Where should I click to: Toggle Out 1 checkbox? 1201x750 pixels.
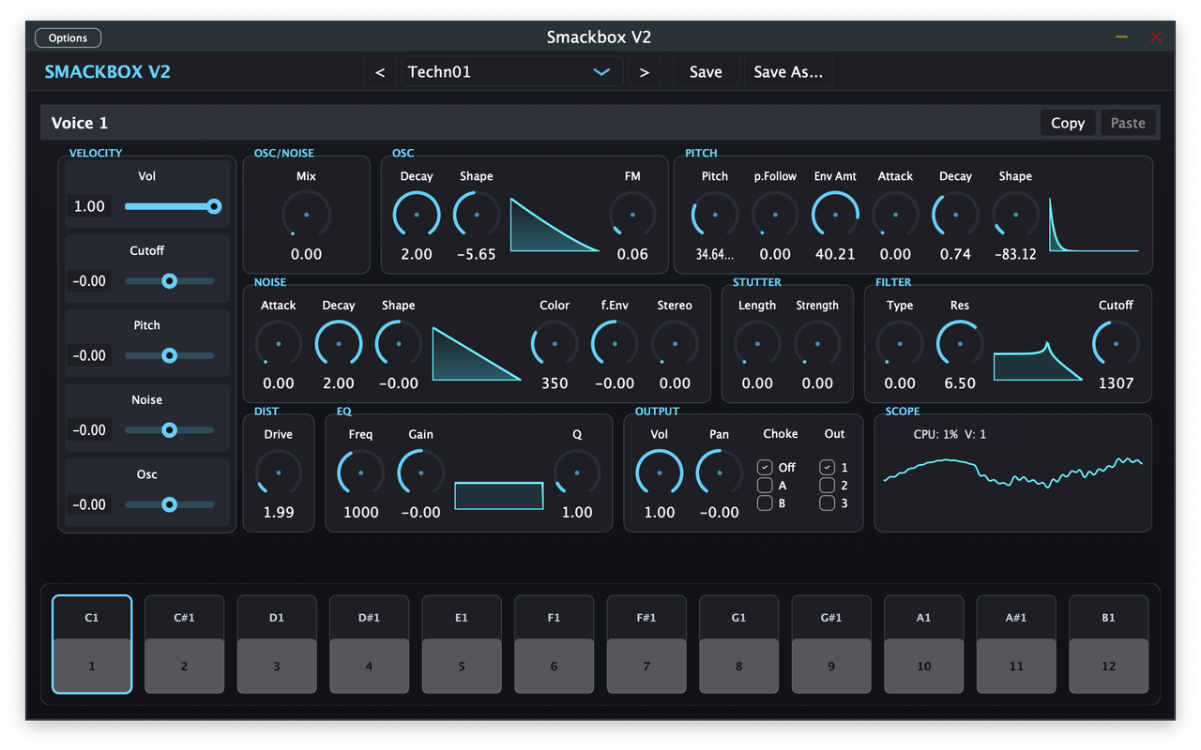point(827,467)
